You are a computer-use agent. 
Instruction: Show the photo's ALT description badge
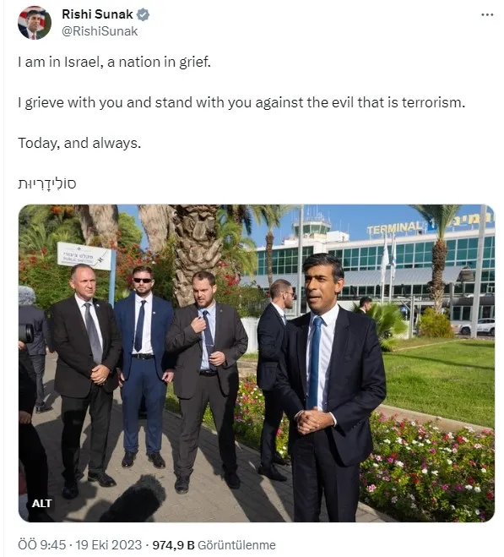41,504
